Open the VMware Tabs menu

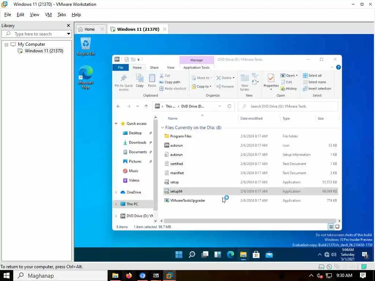(x=62, y=15)
